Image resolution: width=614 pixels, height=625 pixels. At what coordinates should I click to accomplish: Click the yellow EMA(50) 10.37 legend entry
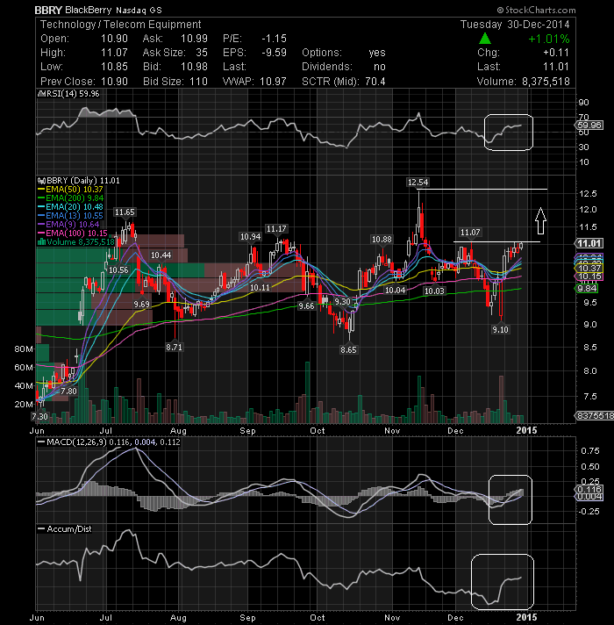tap(70, 190)
